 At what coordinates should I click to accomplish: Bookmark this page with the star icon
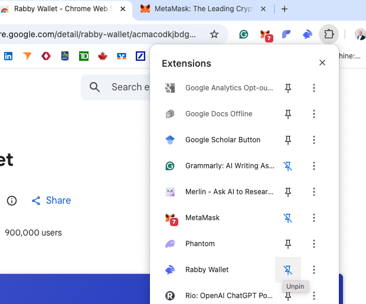(x=214, y=34)
